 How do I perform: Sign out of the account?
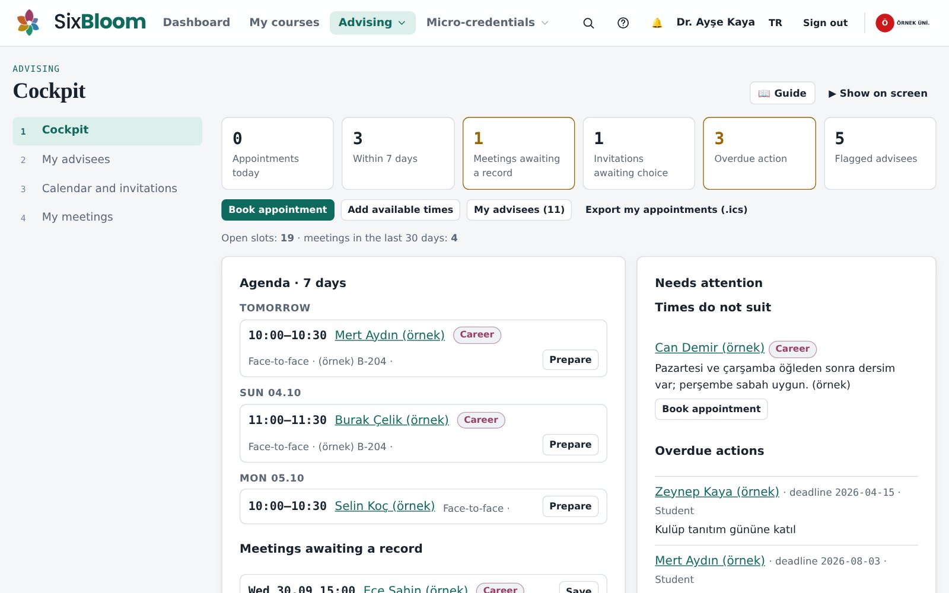pyautogui.click(x=825, y=23)
